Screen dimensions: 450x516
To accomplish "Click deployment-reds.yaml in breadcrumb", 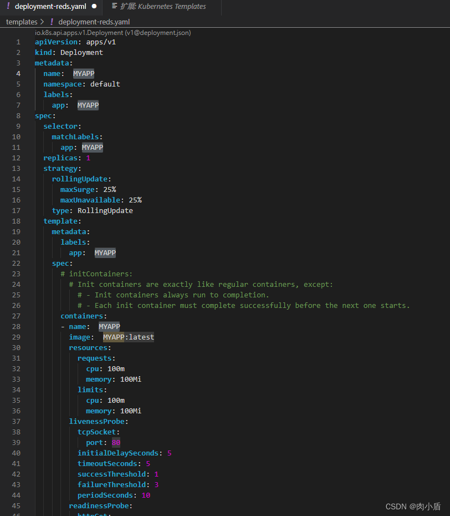I will click(x=94, y=22).
